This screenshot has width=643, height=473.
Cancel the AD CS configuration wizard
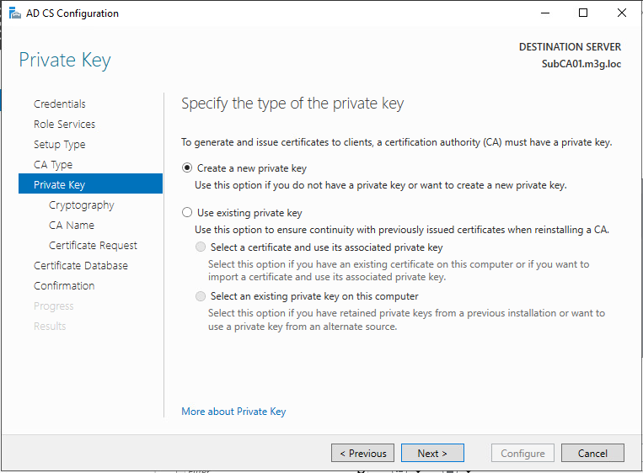click(592, 454)
